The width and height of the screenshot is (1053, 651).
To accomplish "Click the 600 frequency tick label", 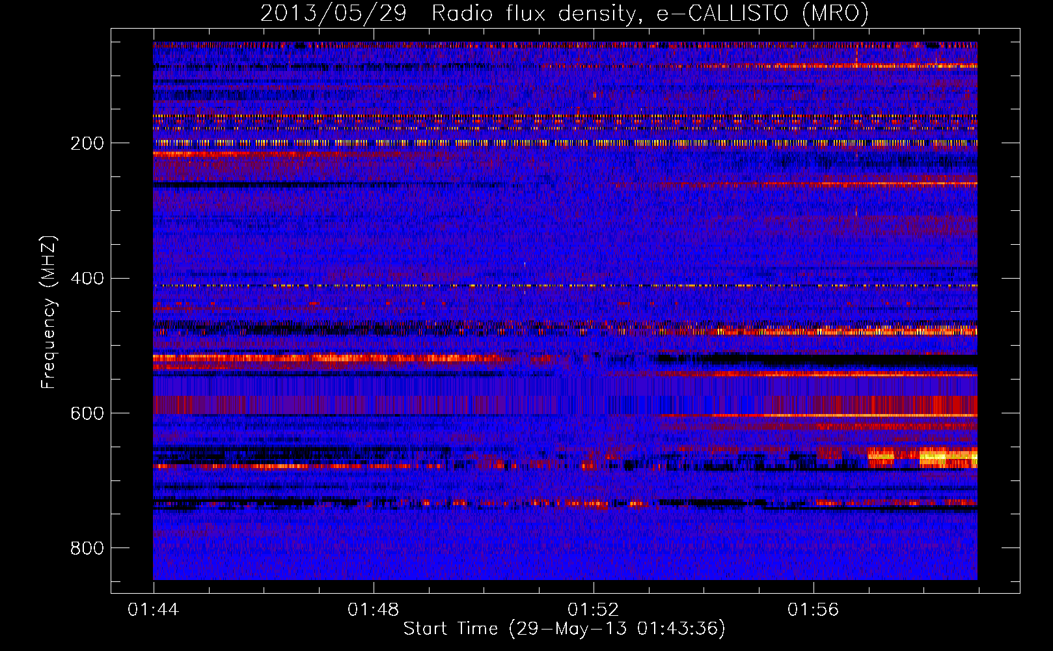I will coord(87,413).
